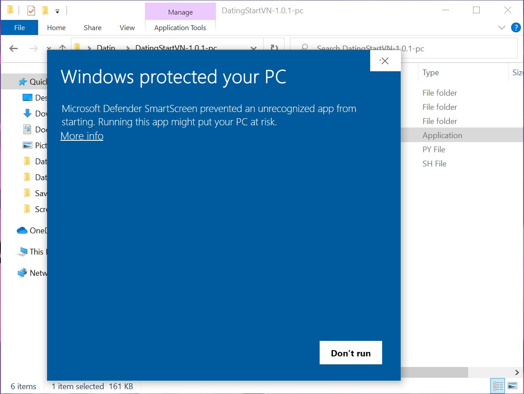Image resolution: width=524 pixels, height=394 pixels.
Task: Click the folder icon in title bar
Action: [x=10, y=10]
